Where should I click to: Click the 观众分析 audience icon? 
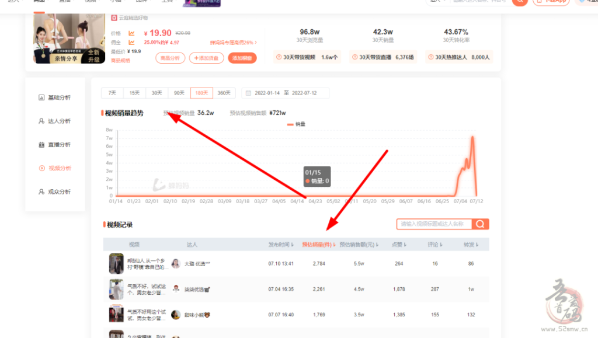click(41, 191)
